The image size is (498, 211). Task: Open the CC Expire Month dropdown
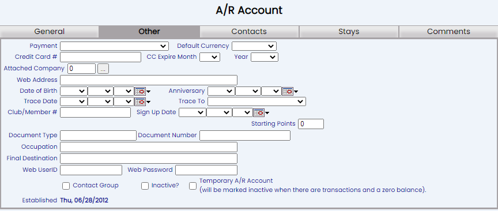click(210, 57)
